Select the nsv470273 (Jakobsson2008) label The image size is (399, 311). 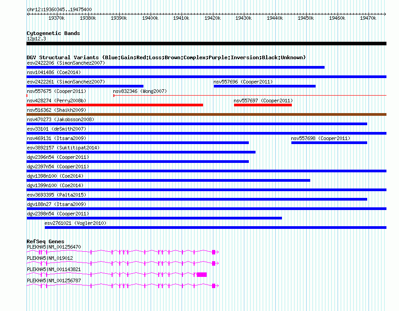[x=61, y=119]
